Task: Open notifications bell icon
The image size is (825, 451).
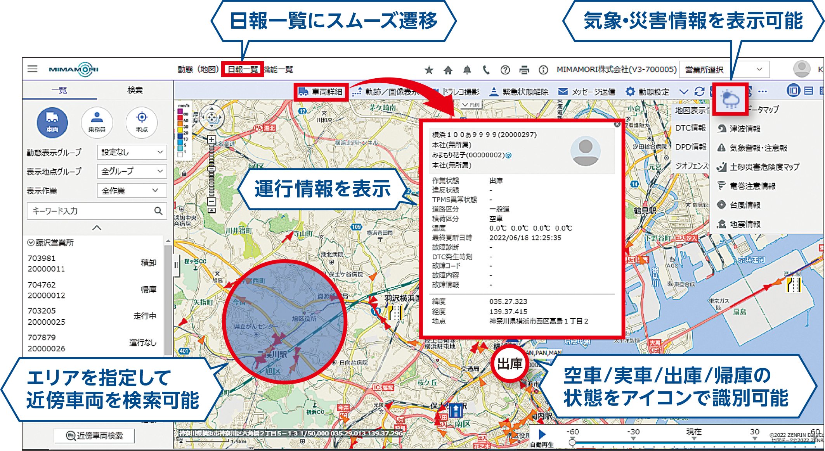Action: coord(467,70)
